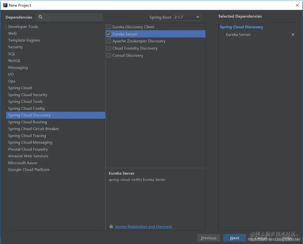303x244 pixels.
Task: Click the Cloud Foundry Discovery label
Action: tap(135, 48)
